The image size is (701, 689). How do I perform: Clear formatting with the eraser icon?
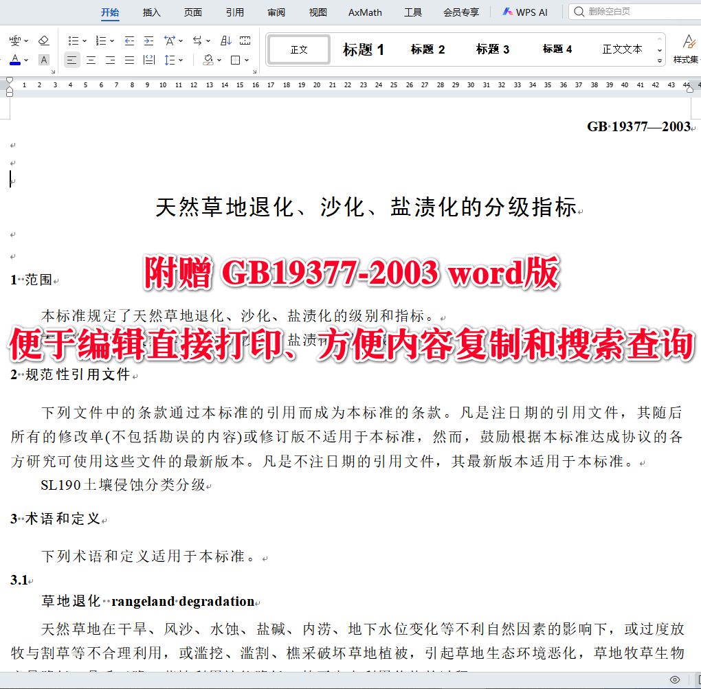point(43,40)
